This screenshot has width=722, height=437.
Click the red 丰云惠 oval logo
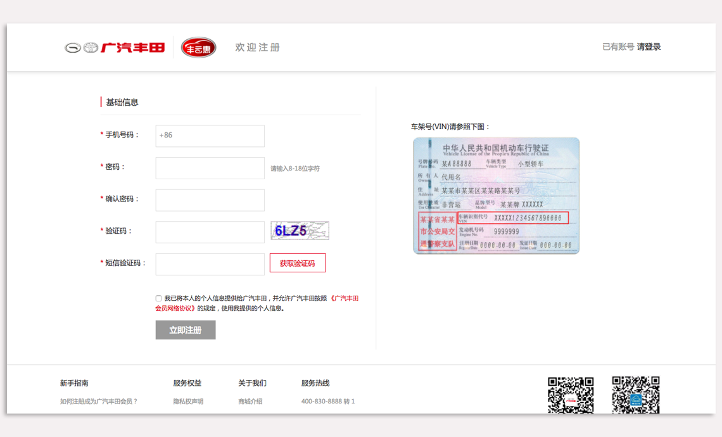(198, 47)
